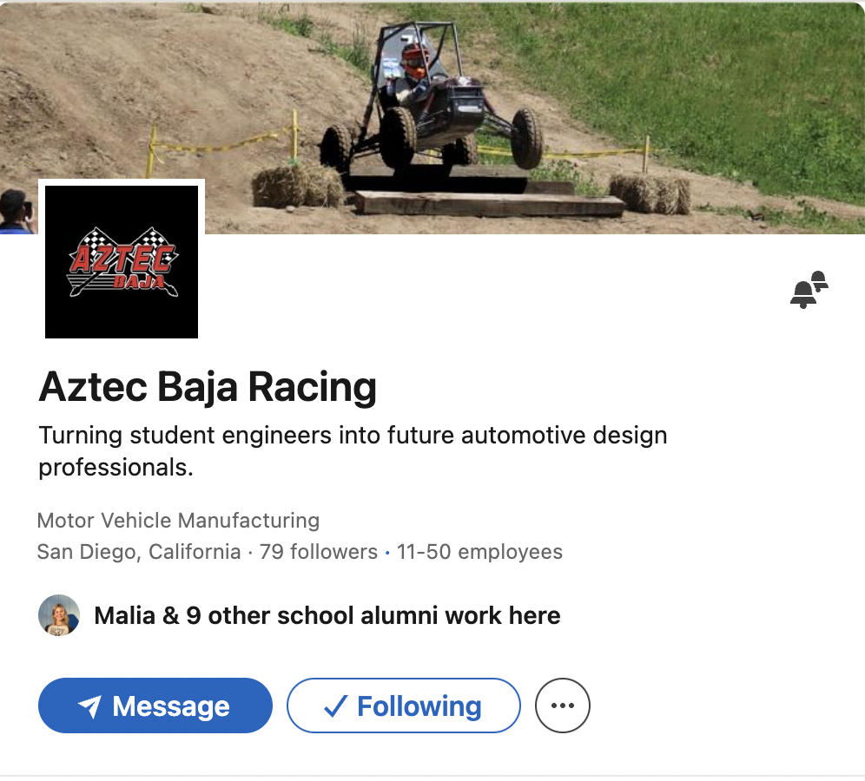View the 11-50 employees list
This screenshot has width=865, height=781.
pyautogui.click(x=479, y=552)
